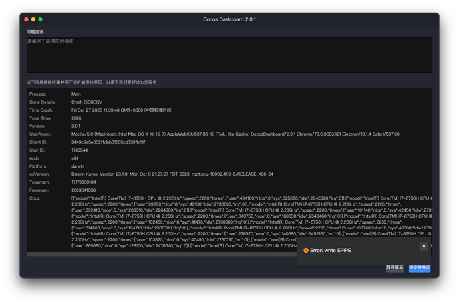The width and height of the screenshot is (459, 304).
Task: Click the osVersion Darwin Kernel text
Action: tap(172, 174)
